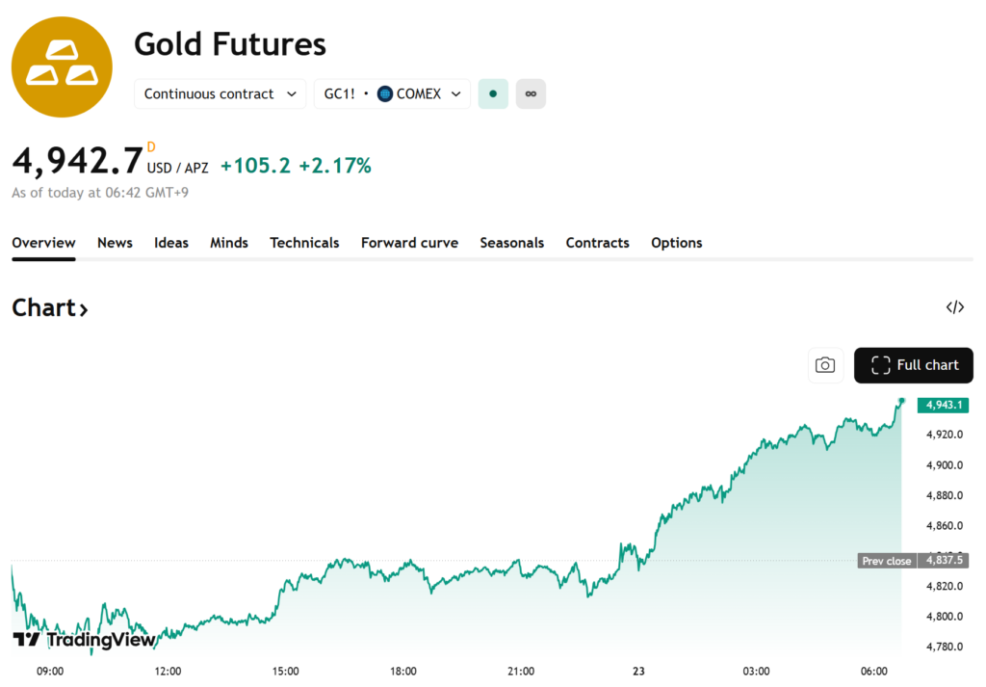Click the orange D delayed-data indicator
This screenshot has width=986, height=687.
click(x=151, y=147)
